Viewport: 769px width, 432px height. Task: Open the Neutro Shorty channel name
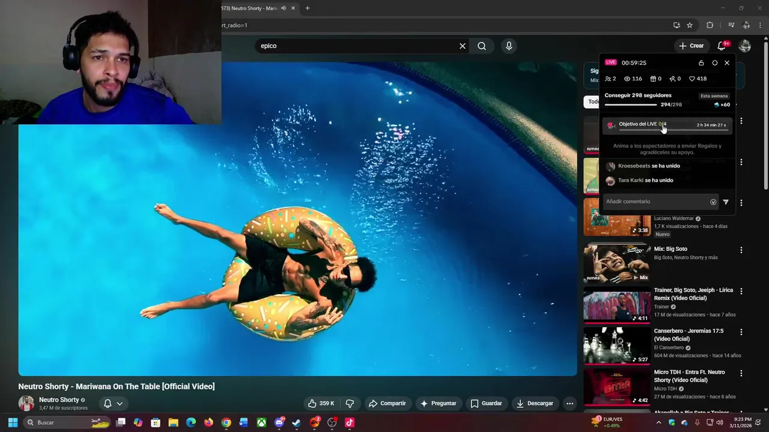[59, 400]
